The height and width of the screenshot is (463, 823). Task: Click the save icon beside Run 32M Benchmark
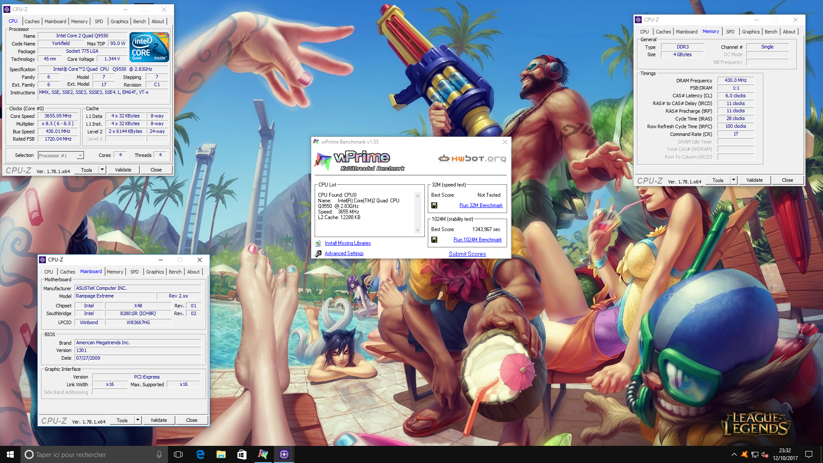click(x=434, y=205)
